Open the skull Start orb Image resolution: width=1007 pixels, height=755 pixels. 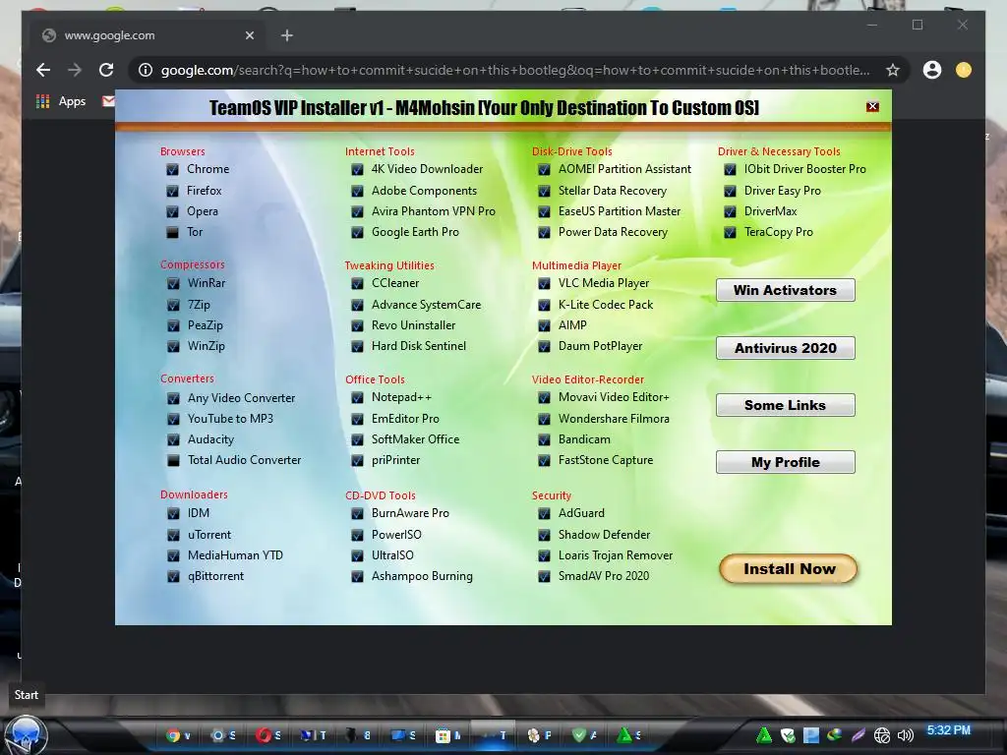(x=26, y=735)
